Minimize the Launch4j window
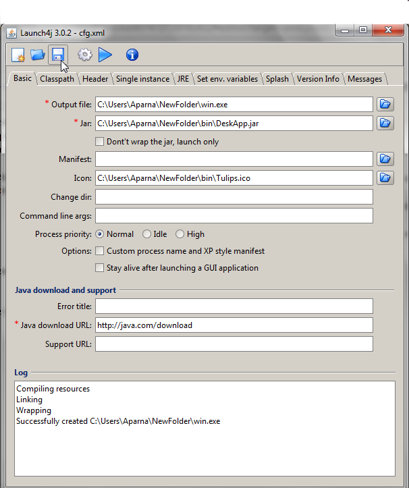 coord(345,30)
